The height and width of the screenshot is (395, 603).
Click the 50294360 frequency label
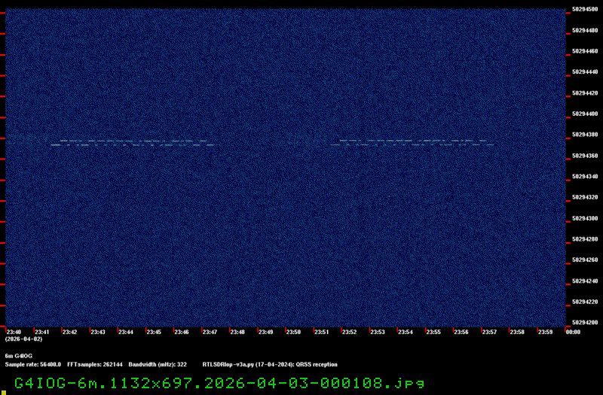click(585, 156)
